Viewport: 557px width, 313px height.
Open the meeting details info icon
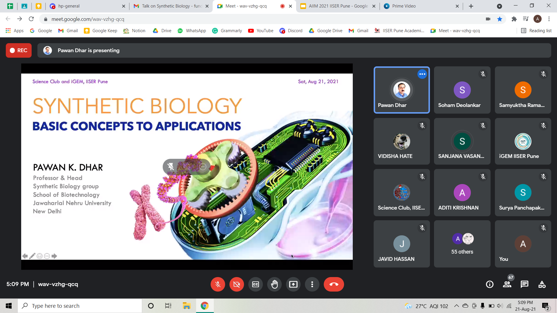(489, 284)
